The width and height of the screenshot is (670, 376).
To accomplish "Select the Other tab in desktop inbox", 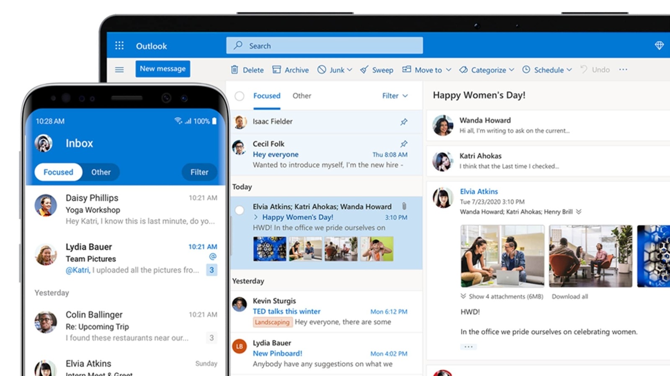I will [302, 96].
